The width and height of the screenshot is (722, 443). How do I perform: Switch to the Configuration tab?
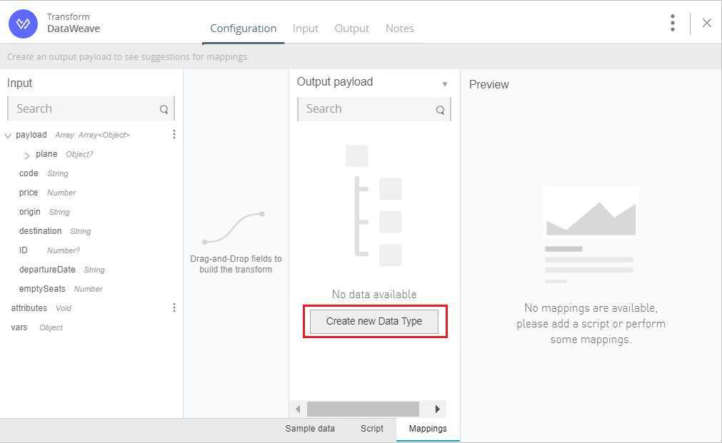tap(243, 29)
